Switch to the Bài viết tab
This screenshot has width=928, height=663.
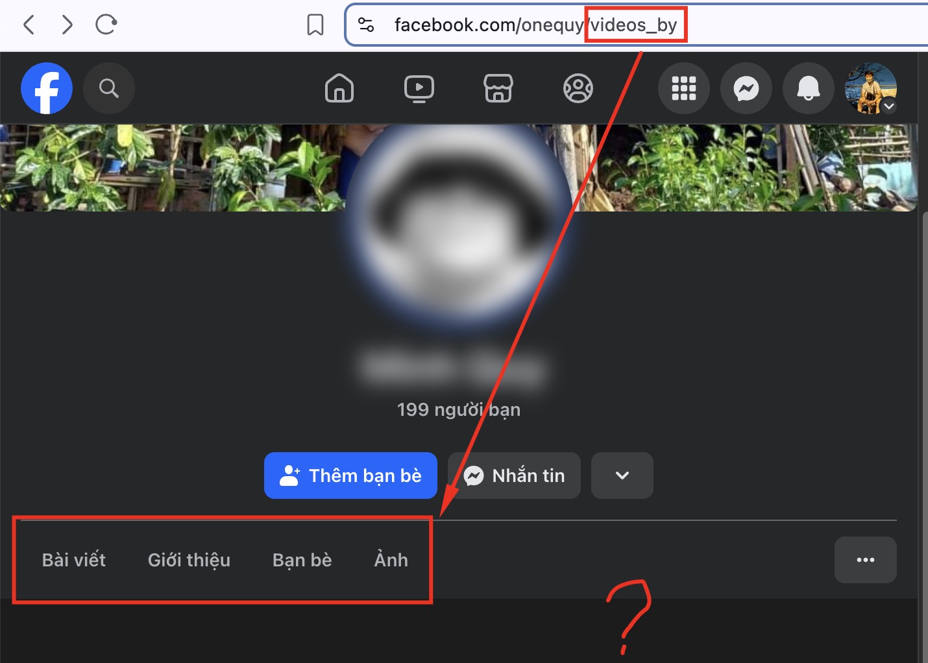(x=74, y=560)
